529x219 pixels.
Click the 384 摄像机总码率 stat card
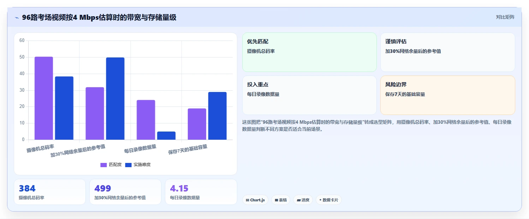[50, 192]
